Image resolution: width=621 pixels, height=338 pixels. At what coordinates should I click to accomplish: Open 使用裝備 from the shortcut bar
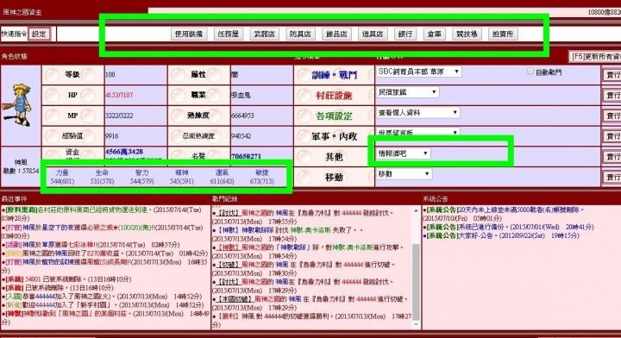(189, 34)
